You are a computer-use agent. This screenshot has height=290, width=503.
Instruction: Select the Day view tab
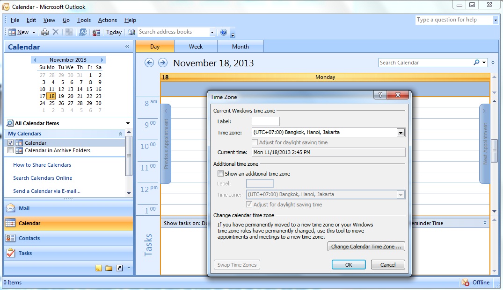coord(155,46)
